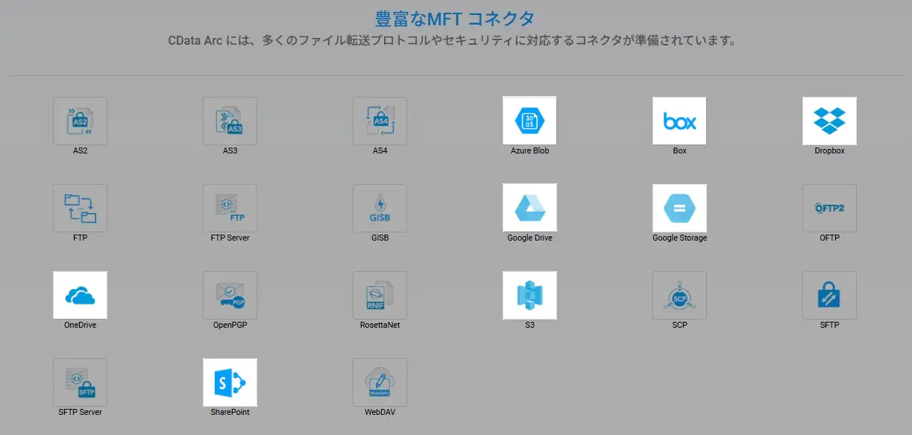This screenshot has height=435, width=912.
Task: Click the "OneDrive" text label
Action: 80,325
